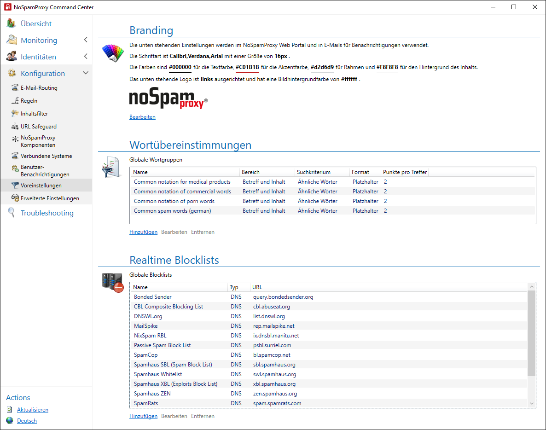The width and height of the screenshot is (546, 430).
Task: Click the #000000 text color value
Action: point(180,67)
